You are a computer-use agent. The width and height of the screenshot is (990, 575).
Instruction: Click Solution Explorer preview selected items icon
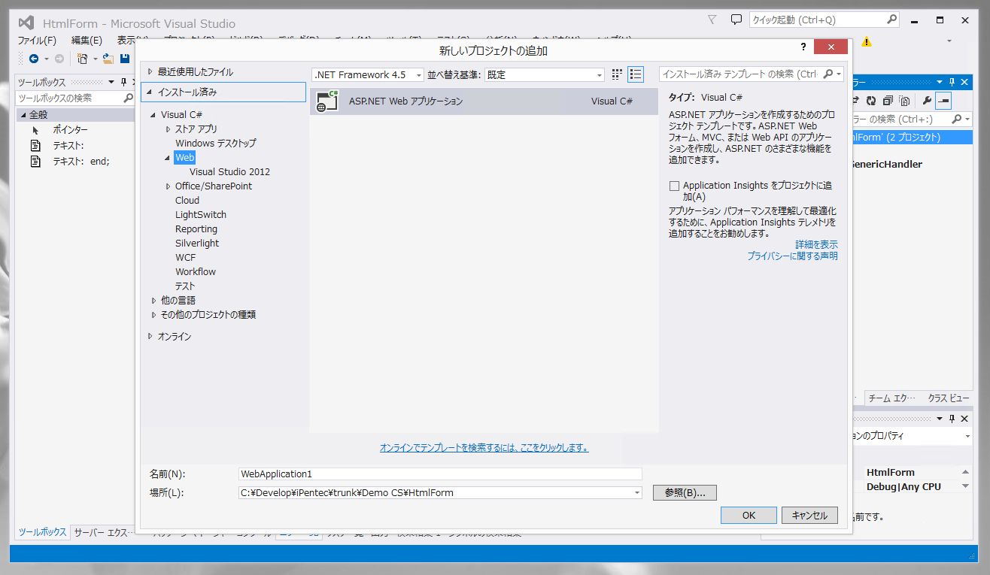pyautogui.click(x=943, y=100)
